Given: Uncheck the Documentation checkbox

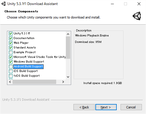Looking at the screenshot, I should tap(11, 38).
